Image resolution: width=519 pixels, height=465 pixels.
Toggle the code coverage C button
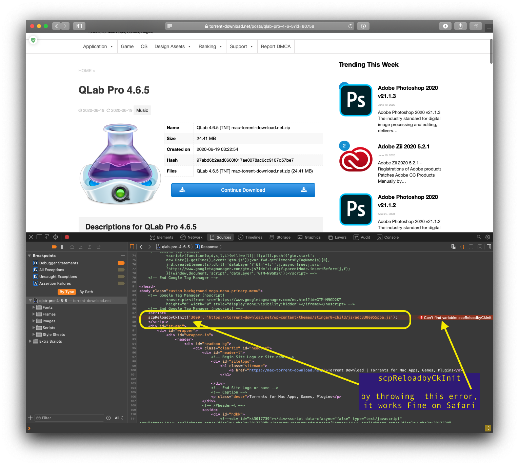pyautogui.click(x=480, y=247)
